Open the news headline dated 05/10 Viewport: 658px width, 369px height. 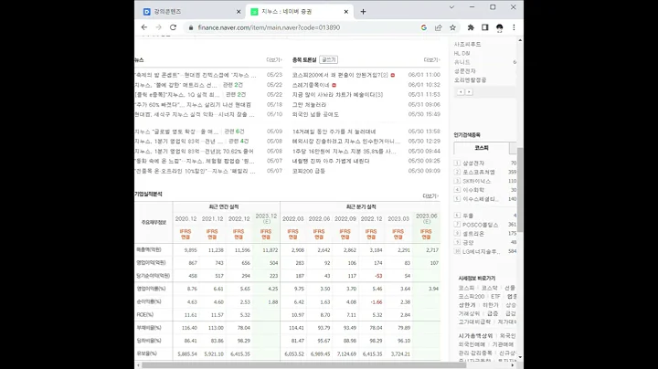(195, 114)
